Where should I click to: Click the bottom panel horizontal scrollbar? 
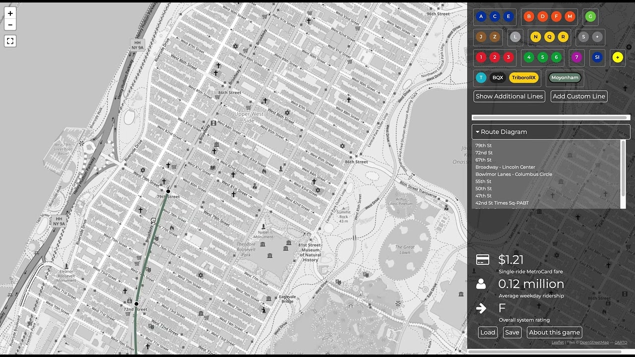545,352
